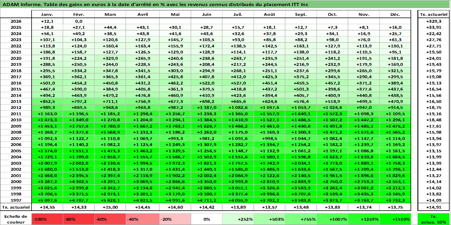Click the cell '+1 649,1' in 2011

(301, 114)
